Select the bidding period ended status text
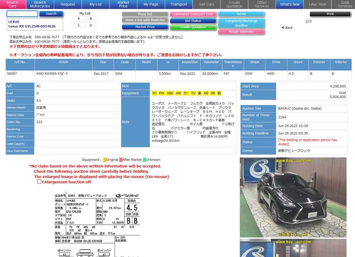This screenshot has height=257, width=355. [x=307, y=142]
